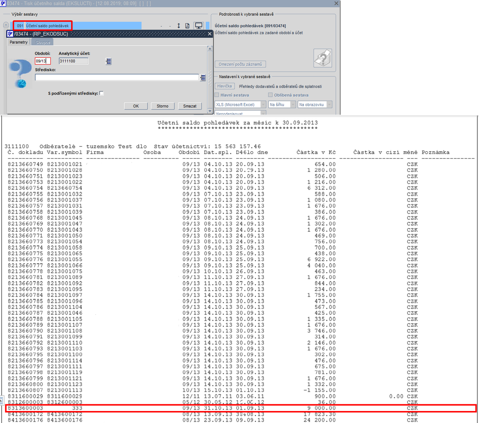Click the Smazat button
This screenshot has width=479, height=423.
click(x=190, y=106)
